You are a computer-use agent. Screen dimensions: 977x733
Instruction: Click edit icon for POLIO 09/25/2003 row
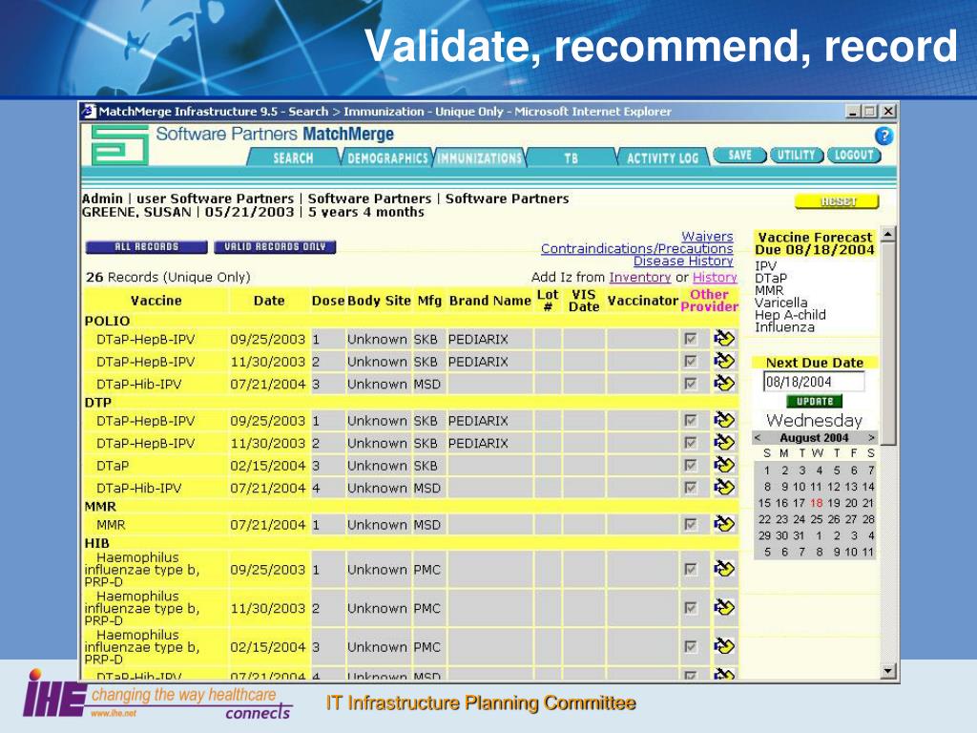coord(724,339)
